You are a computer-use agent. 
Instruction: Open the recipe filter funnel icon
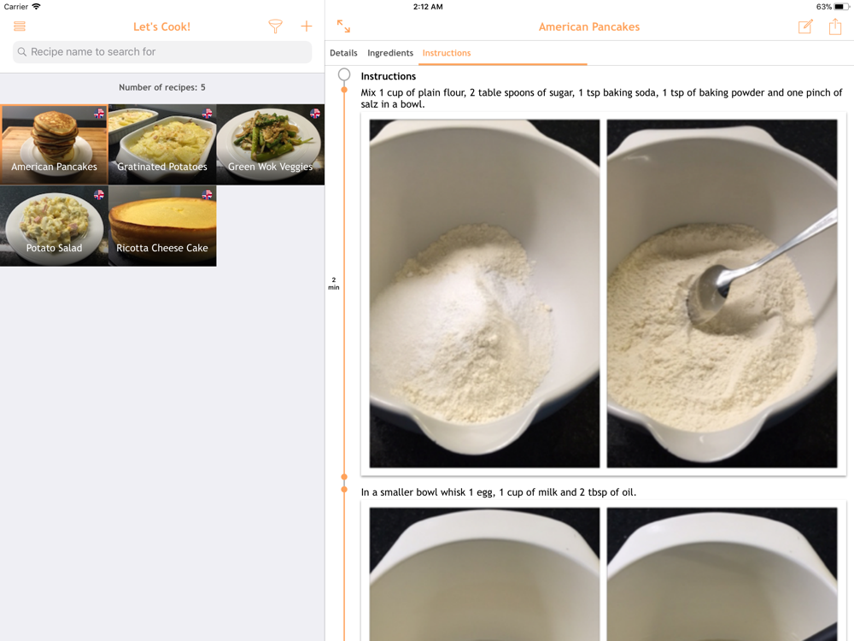(276, 26)
